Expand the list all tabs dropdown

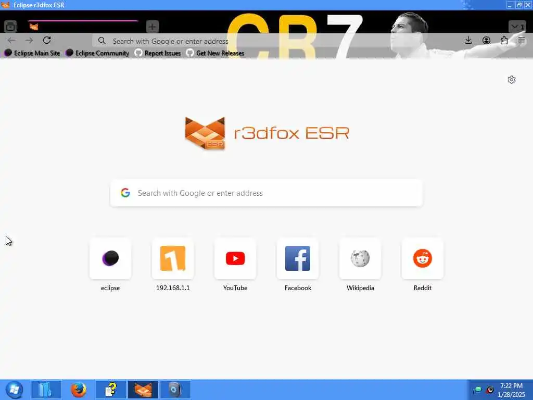(x=517, y=27)
